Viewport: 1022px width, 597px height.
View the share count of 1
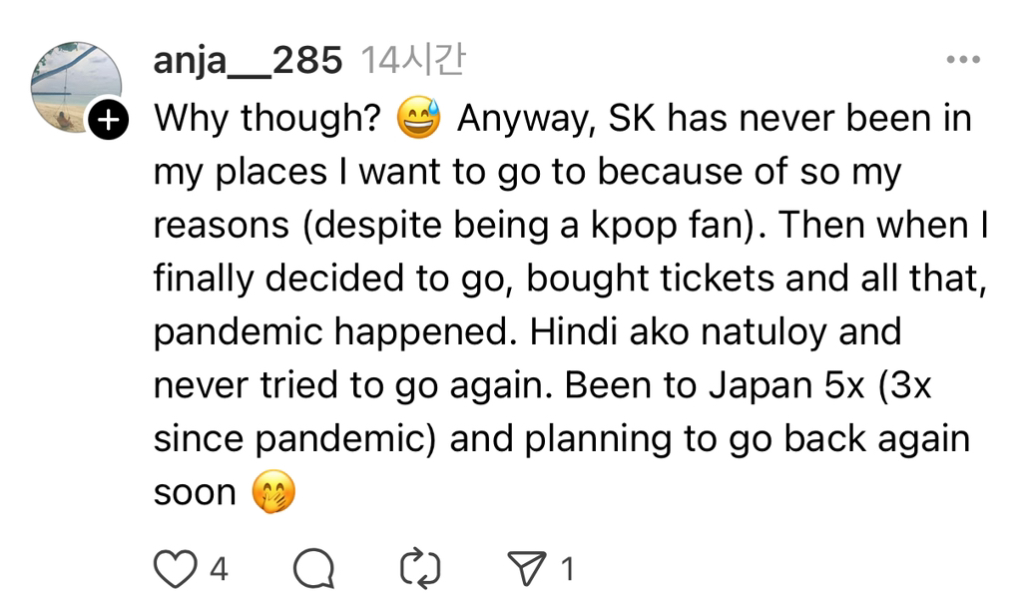click(x=567, y=570)
